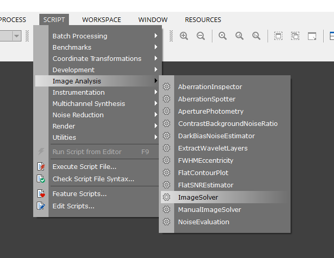
Task: Open the WINDOW menu
Action: (x=153, y=20)
